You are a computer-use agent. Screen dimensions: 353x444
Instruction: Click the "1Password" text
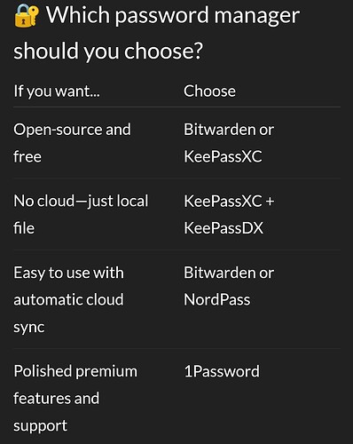[222, 371]
